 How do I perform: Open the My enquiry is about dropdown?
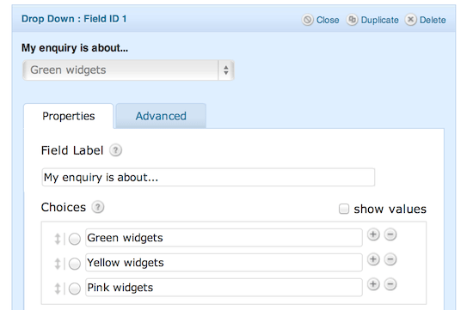(128, 70)
